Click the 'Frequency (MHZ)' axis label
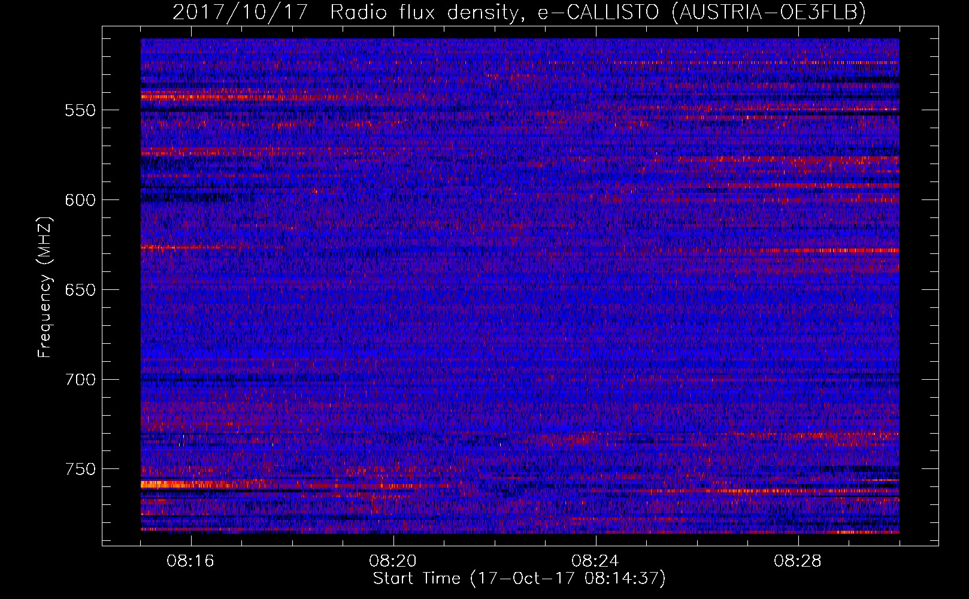 (45, 288)
